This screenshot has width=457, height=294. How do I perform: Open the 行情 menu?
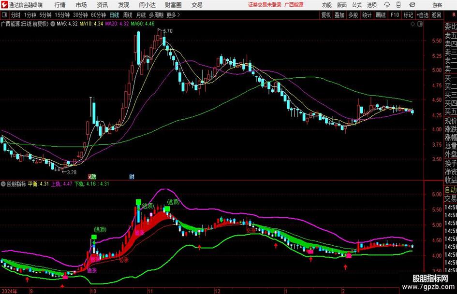pos(60,5)
